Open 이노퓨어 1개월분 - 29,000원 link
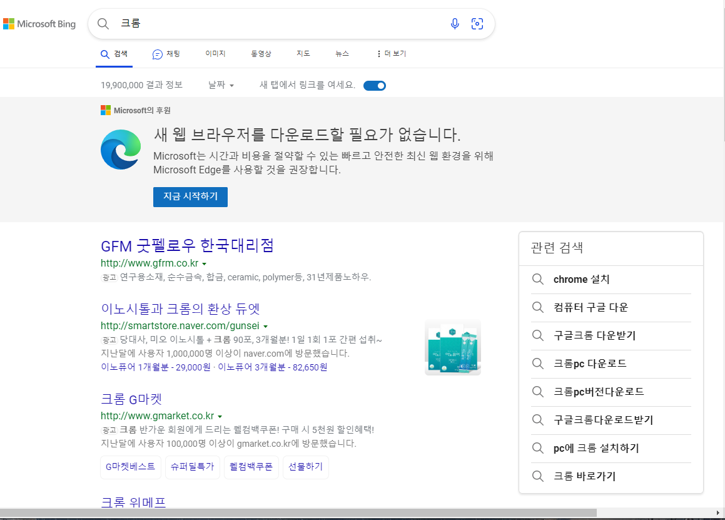The width and height of the screenshot is (725, 520). point(155,367)
